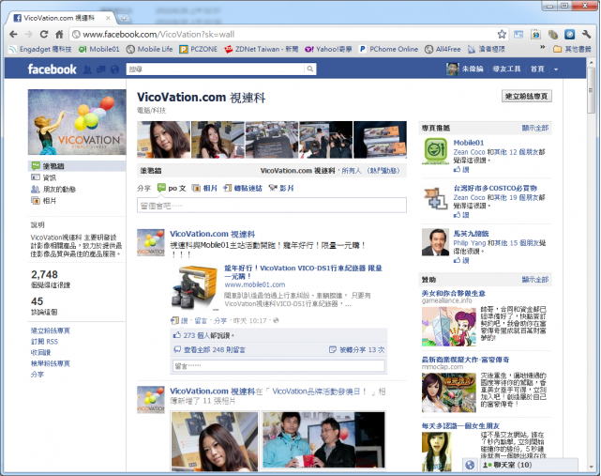The width and height of the screenshot is (601, 476).
Task: Open album photo of two men
Action: pos(323,439)
